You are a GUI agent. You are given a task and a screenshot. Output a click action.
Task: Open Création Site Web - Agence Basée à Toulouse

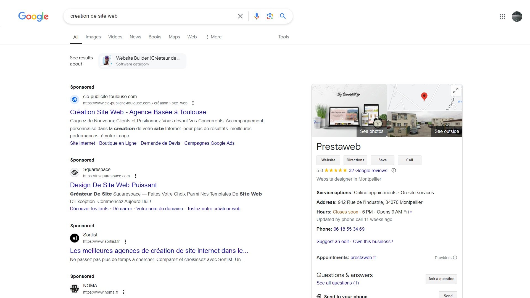click(x=138, y=112)
